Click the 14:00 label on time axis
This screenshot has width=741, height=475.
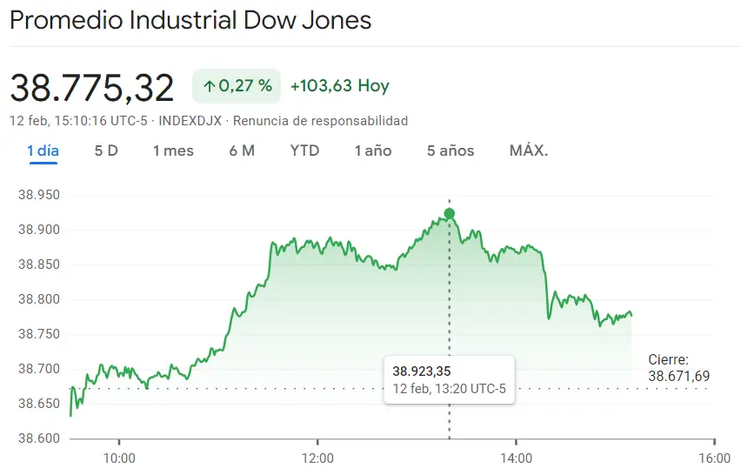[x=516, y=458]
